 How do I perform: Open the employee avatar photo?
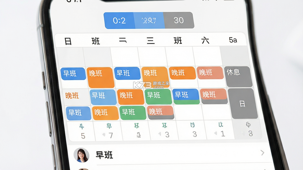coord(81,155)
